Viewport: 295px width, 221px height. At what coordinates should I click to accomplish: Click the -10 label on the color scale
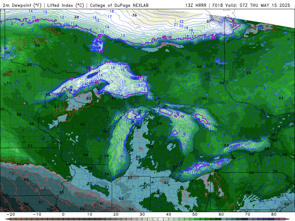[37, 214]
